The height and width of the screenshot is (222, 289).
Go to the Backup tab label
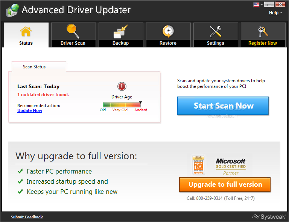(x=120, y=43)
